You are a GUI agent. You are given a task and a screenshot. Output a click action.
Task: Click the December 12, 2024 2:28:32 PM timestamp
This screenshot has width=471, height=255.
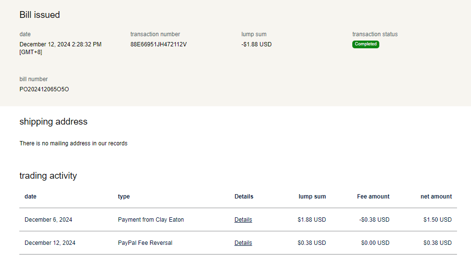pyautogui.click(x=60, y=44)
